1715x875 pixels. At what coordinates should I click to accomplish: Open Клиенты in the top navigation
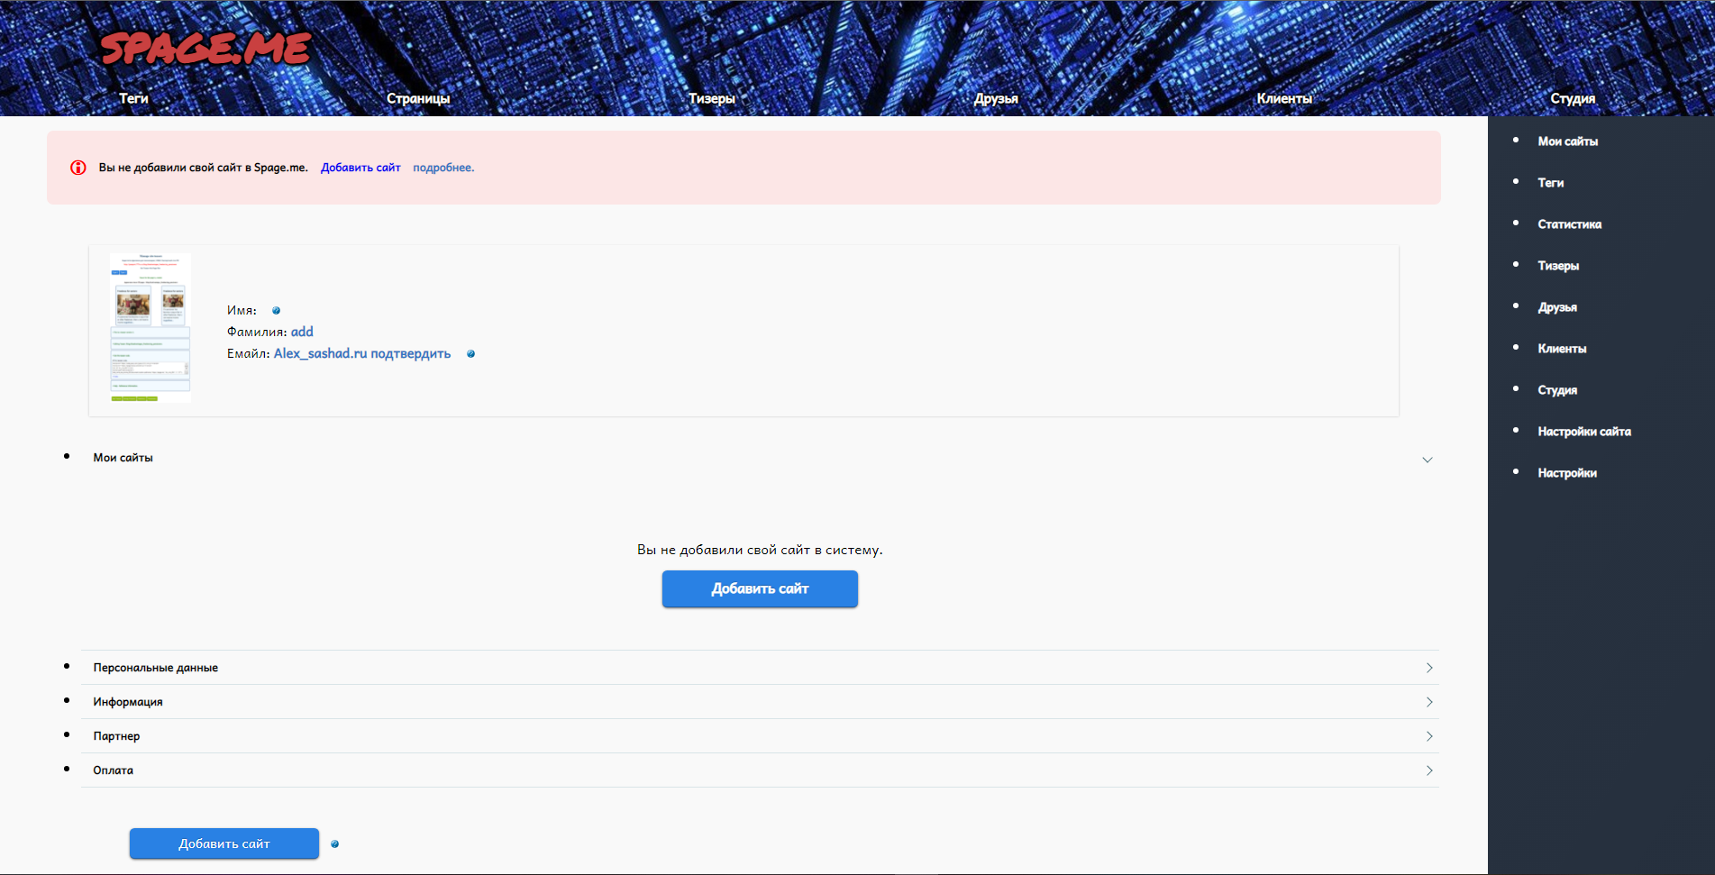(1284, 98)
